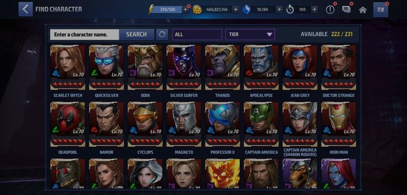Select the Professor X card
Screen dimensions: 407x195
(x=223, y=124)
